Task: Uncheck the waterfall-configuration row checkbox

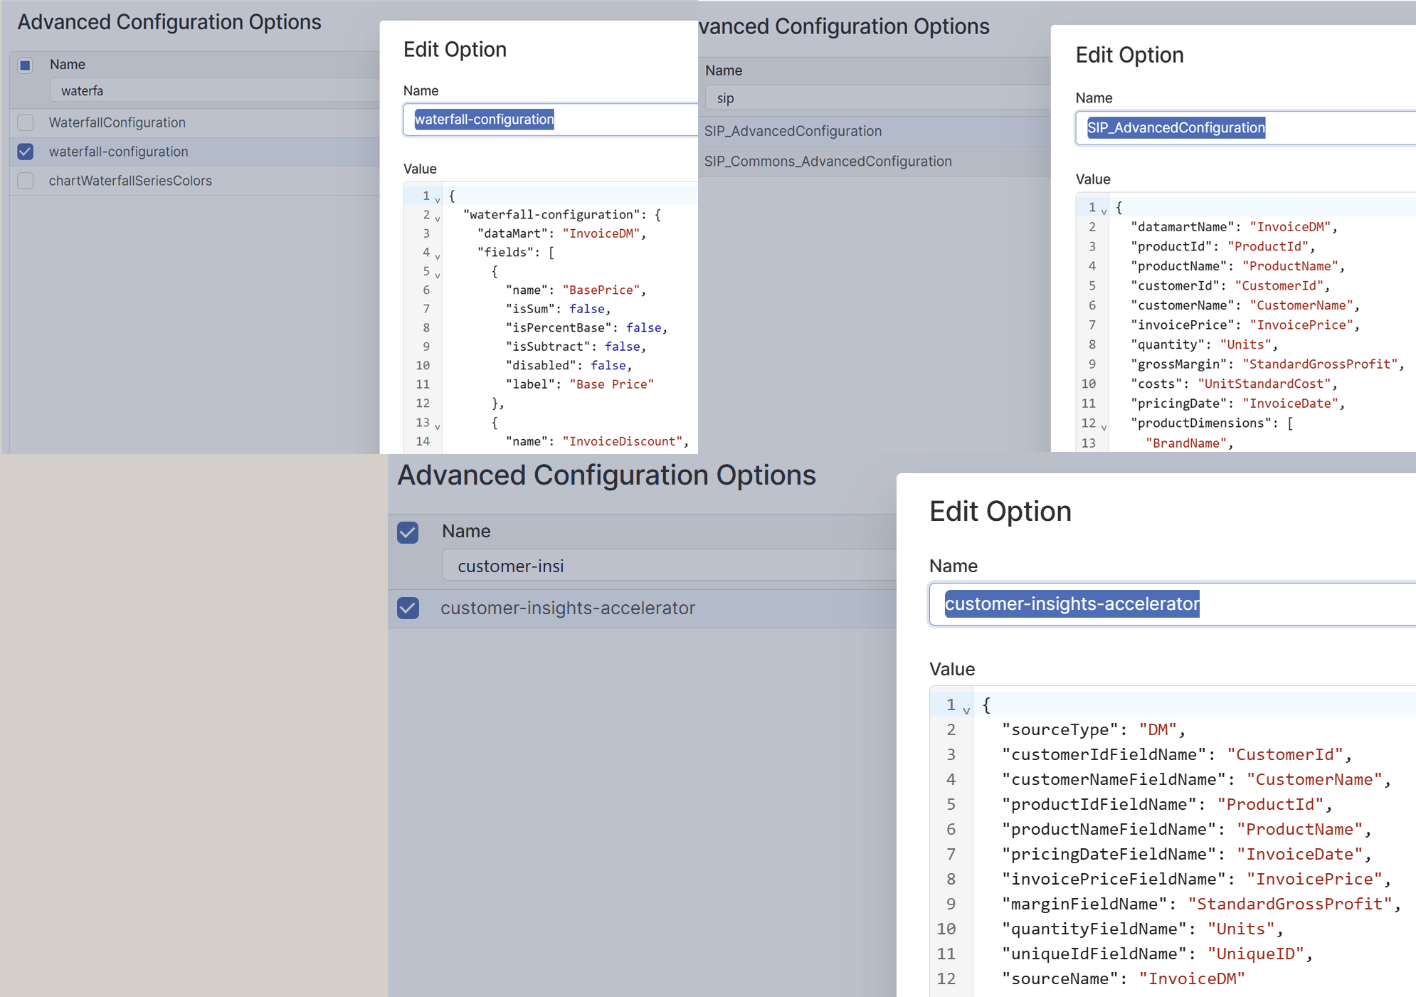Action: coord(26,152)
